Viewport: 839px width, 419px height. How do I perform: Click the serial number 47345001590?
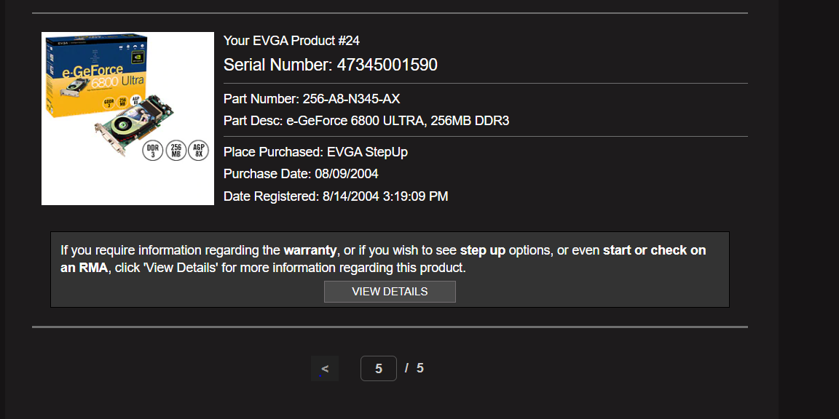coord(387,65)
